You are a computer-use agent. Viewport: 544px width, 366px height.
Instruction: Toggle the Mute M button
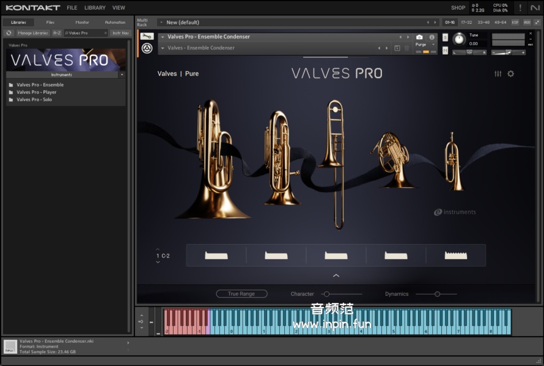pos(446,50)
